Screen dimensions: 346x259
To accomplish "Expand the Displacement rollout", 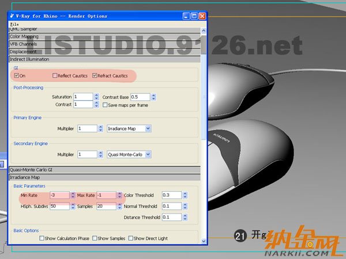I will pos(104,52).
